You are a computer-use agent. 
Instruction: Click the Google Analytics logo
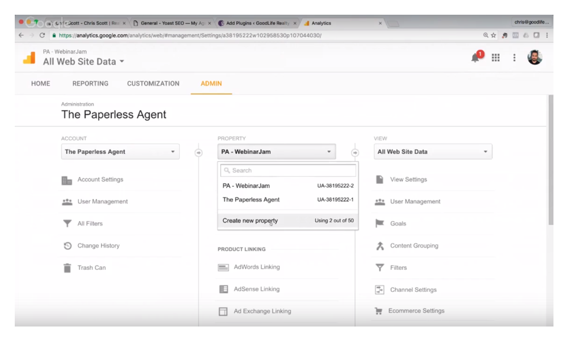[x=29, y=57]
